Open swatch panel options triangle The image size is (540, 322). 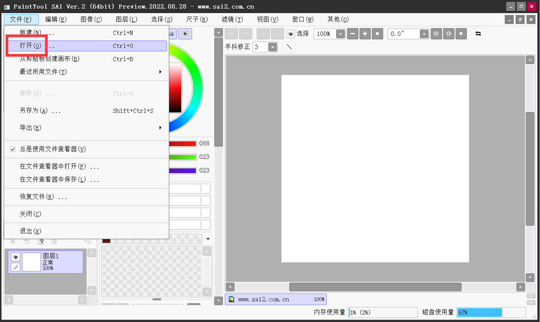click(x=208, y=239)
